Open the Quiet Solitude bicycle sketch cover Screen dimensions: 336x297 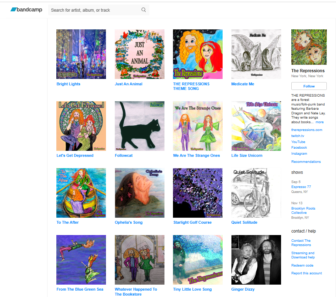(x=256, y=193)
